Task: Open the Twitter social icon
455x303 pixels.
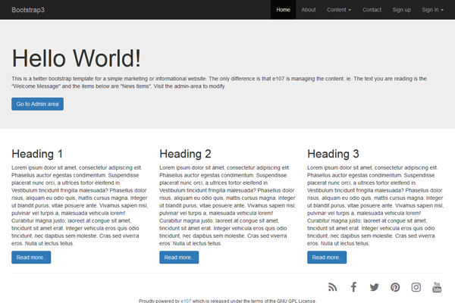Action: click(x=374, y=287)
